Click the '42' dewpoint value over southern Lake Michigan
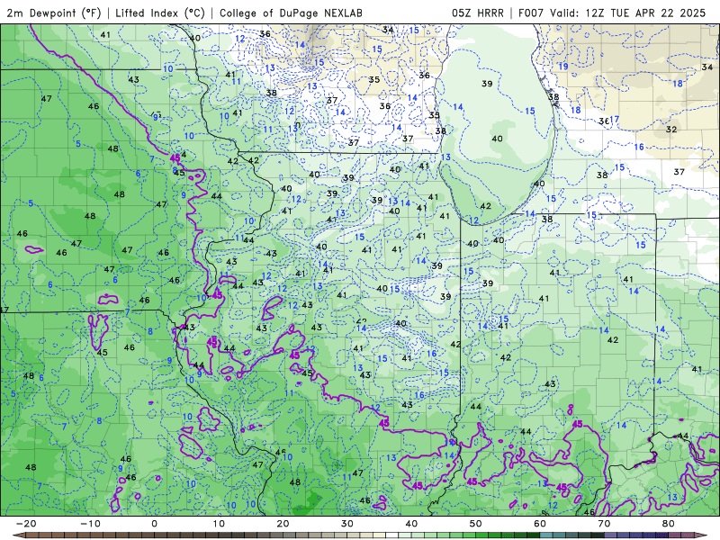 click(x=485, y=206)
